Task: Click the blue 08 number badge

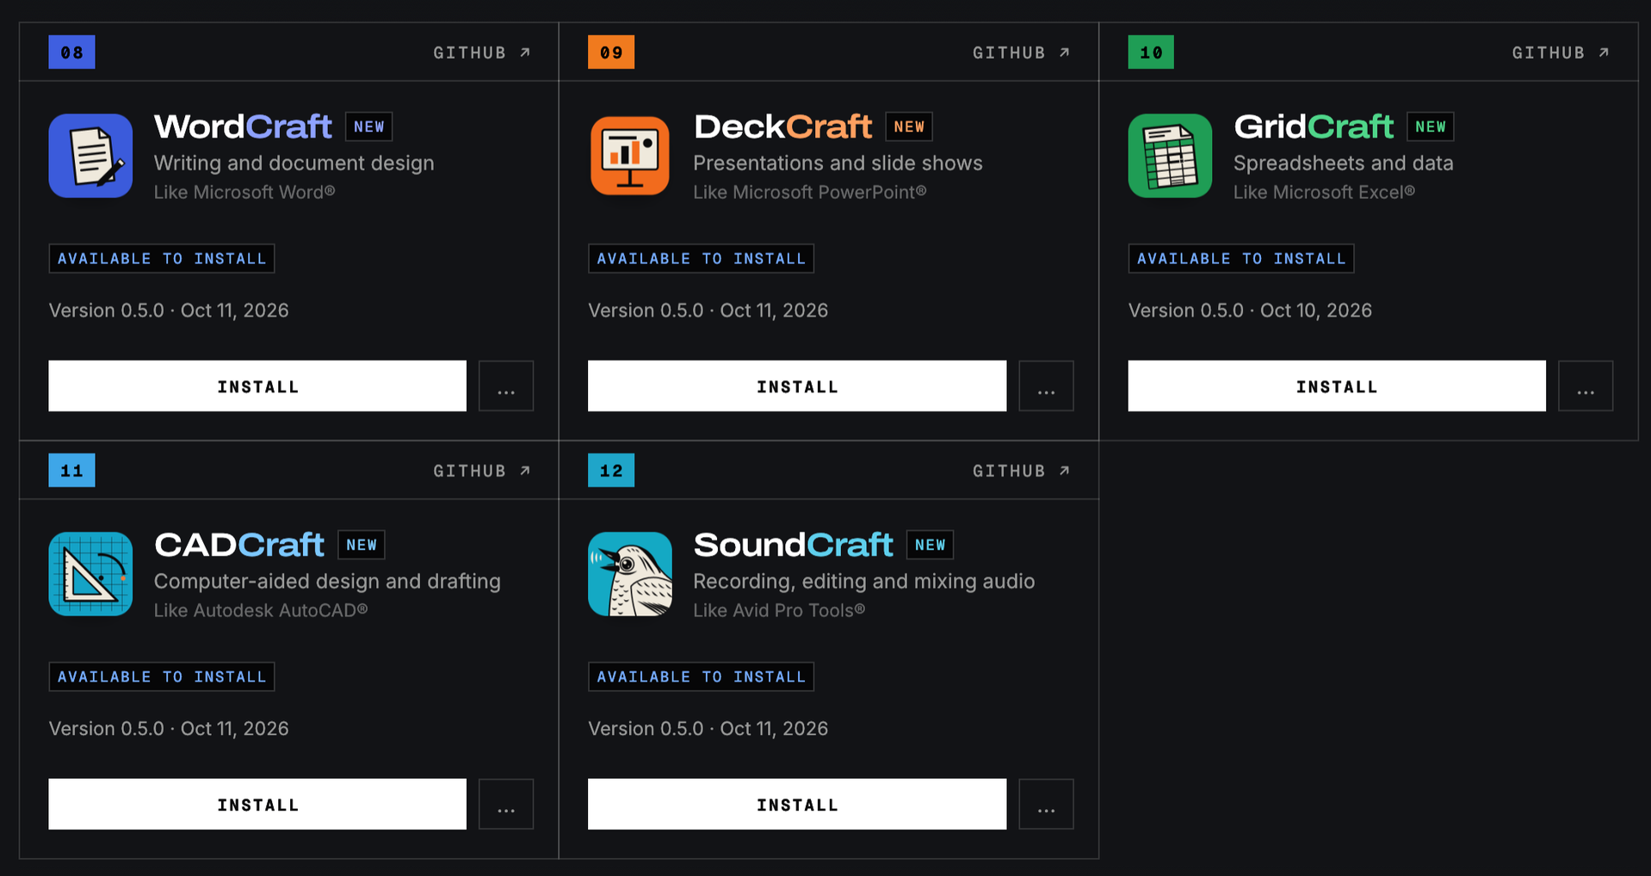Action: click(x=71, y=52)
